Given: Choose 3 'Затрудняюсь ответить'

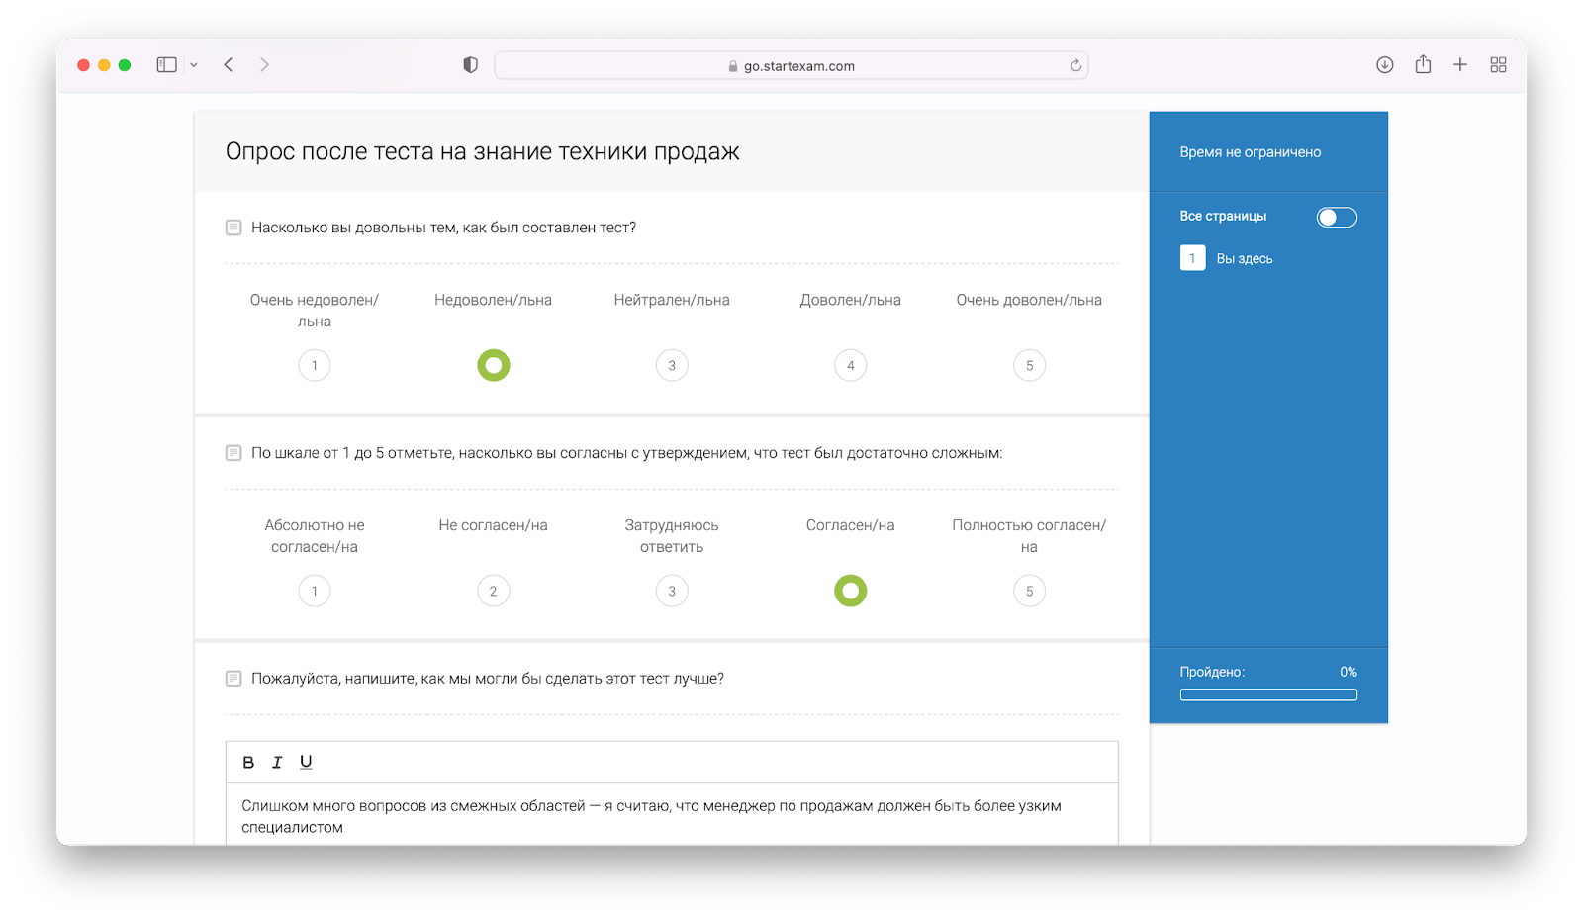Looking at the screenshot, I should [672, 592].
